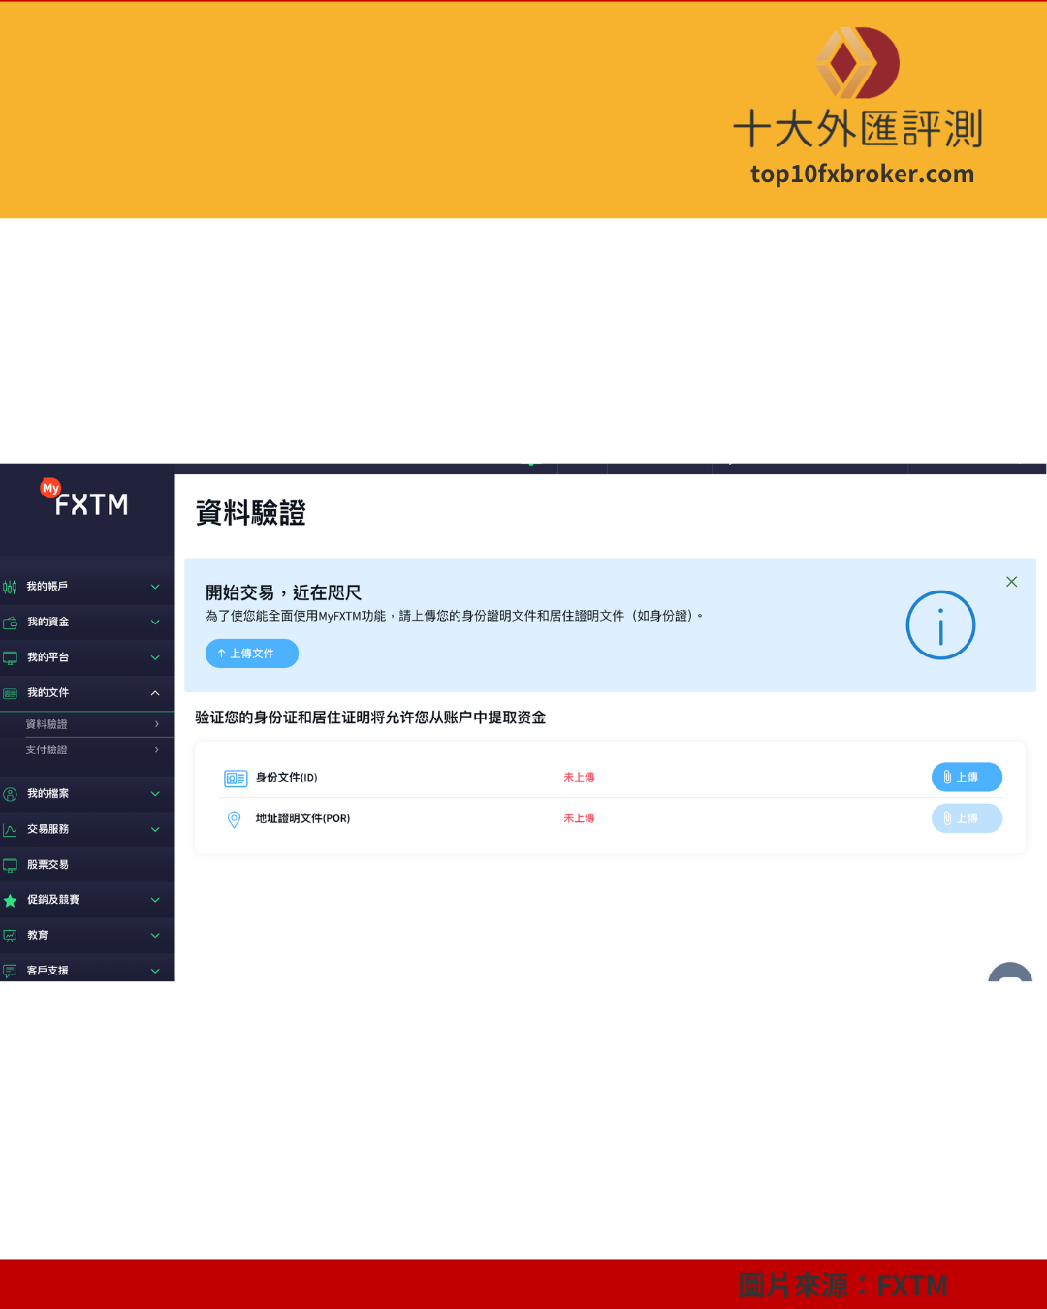Expand the 客戶支援 menu chevron
The image size is (1047, 1309).
coord(155,971)
